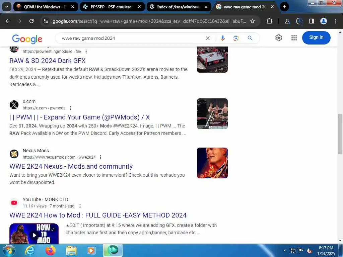Open the Extensions puzzle icon
343x257 pixels.
(270, 21)
